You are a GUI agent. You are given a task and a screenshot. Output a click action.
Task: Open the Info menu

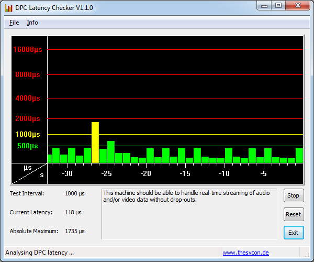coord(32,23)
